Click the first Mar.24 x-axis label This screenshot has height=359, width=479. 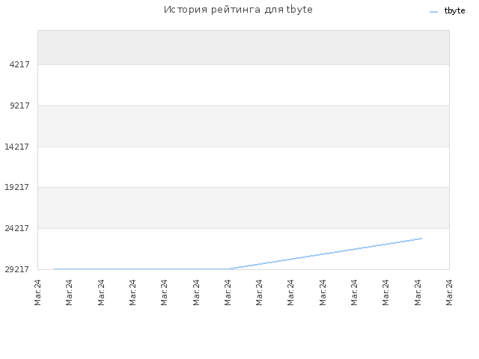[x=37, y=292]
